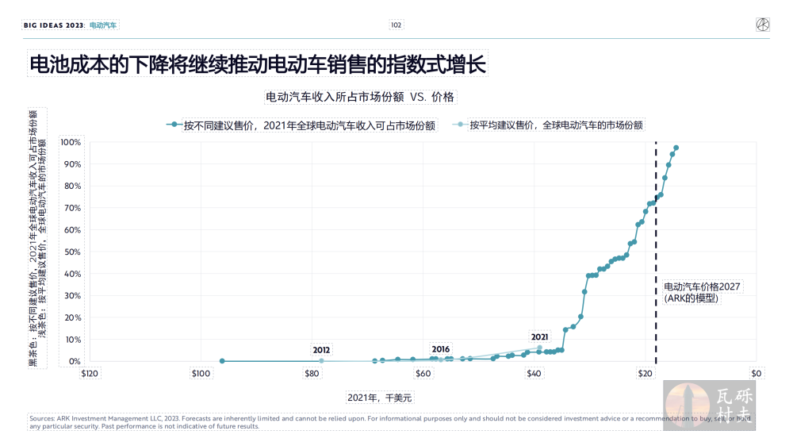Click the '100%' y-axis label
Viewport: 793px width, 446px height.
coord(71,142)
